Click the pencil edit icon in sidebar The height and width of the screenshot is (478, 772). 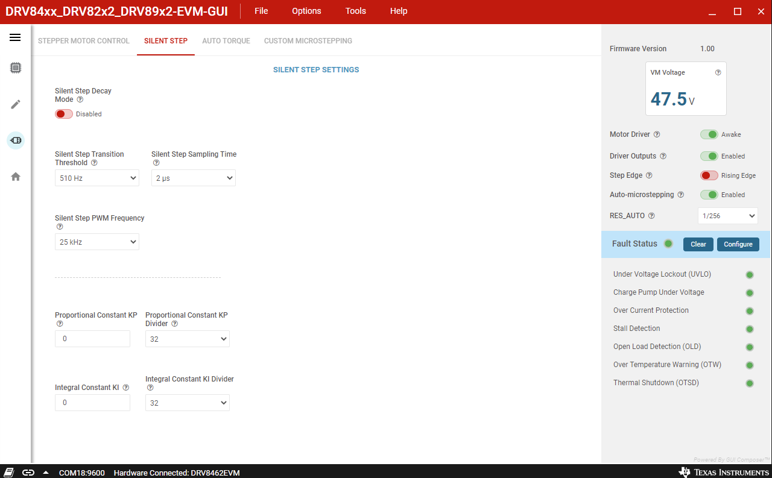pos(16,104)
